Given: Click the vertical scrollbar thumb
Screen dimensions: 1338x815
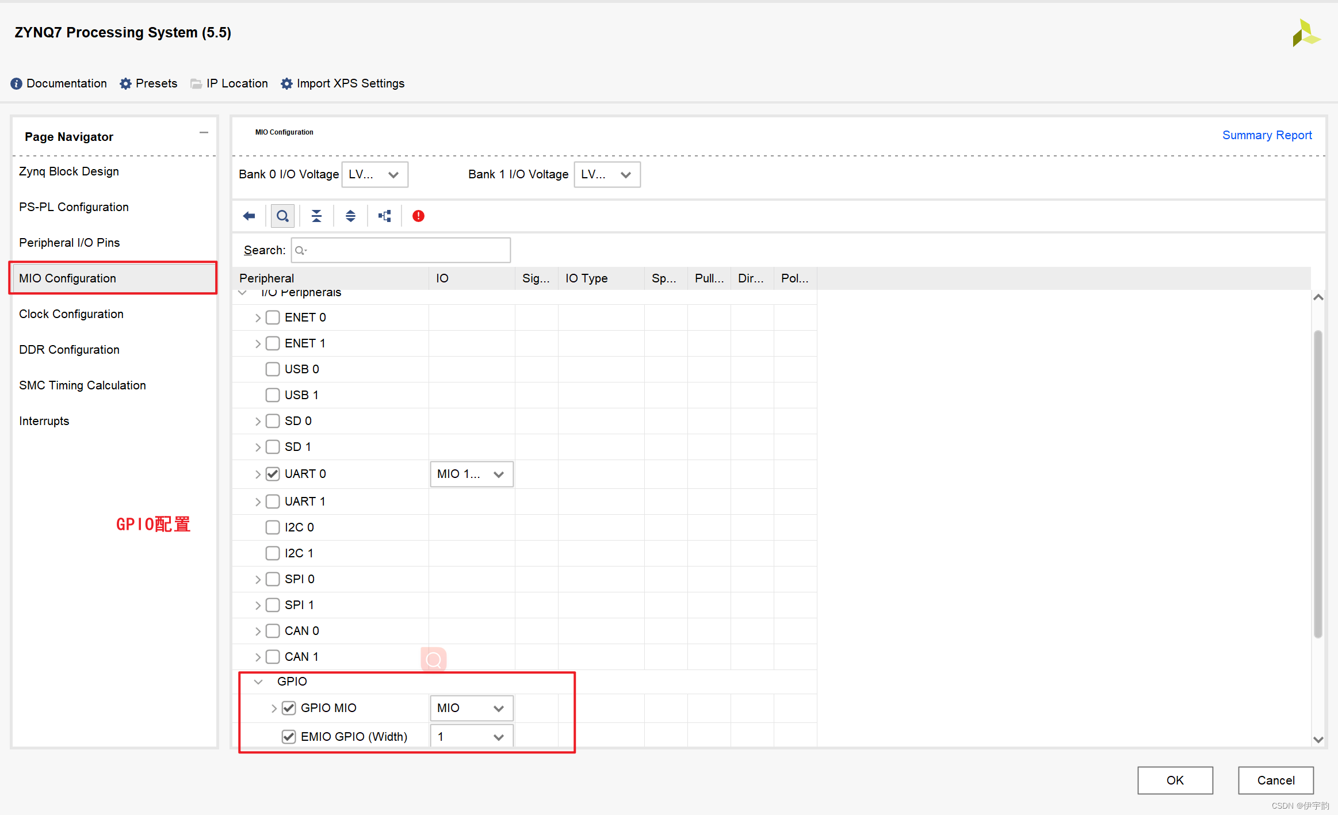Looking at the screenshot, I should 1318,483.
